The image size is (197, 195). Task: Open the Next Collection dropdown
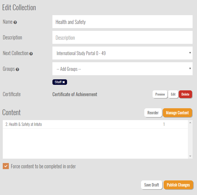coord(123,53)
